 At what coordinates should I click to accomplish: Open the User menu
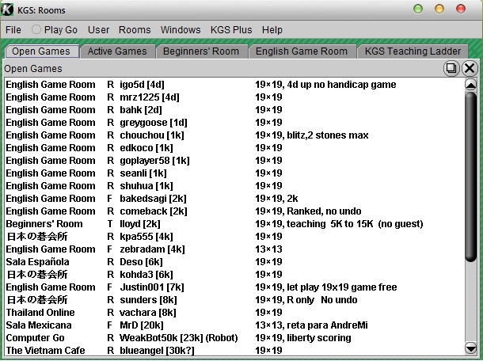98,30
